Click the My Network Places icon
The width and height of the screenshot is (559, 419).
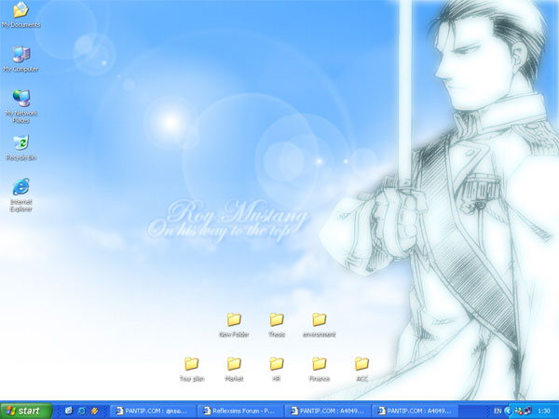21,107
